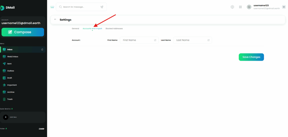Open settings gear icon in header

(232, 7)
